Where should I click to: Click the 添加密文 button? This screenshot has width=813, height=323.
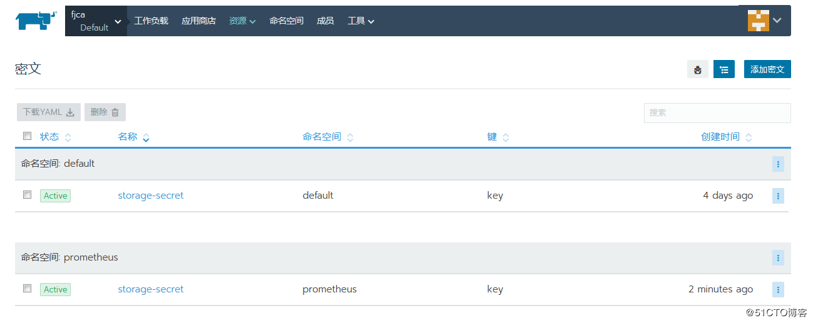tap(767, 69)
